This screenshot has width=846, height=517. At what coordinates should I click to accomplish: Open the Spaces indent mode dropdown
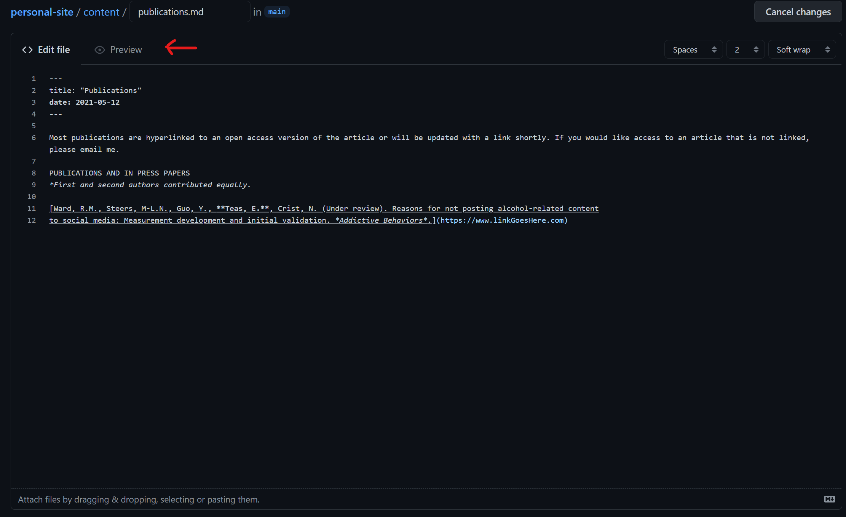[x=693, y=50]
